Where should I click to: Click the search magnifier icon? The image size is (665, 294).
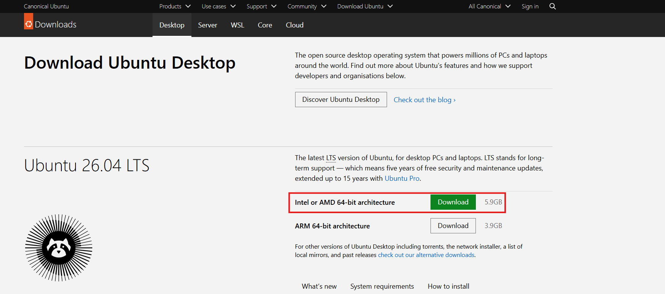[553, 6]
